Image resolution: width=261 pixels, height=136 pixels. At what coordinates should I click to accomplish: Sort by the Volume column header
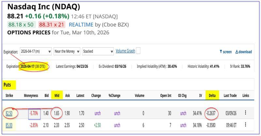(140, 95)
